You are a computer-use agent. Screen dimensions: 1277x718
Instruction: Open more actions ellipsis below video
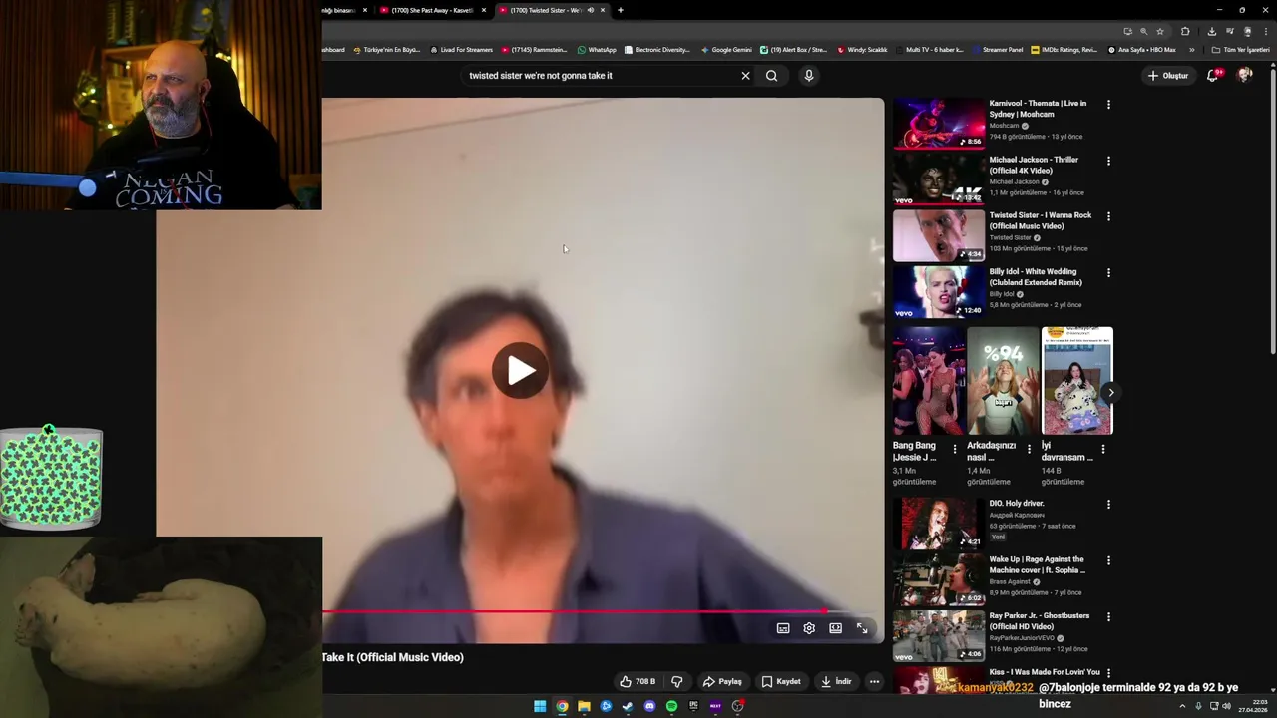point(874,682)
